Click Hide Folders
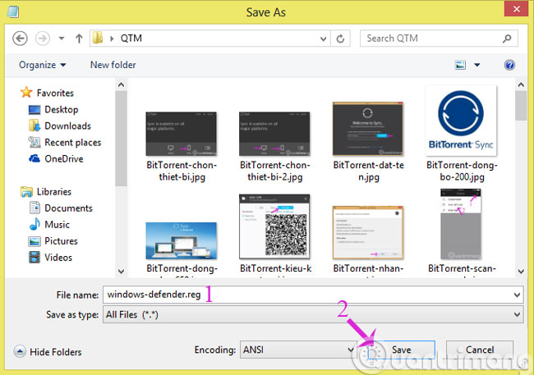Screen dimensions: 534x375 48,352
